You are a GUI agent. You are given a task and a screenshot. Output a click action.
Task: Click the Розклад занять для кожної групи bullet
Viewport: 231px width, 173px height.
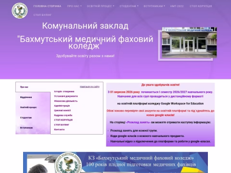[x=134, y=131]
